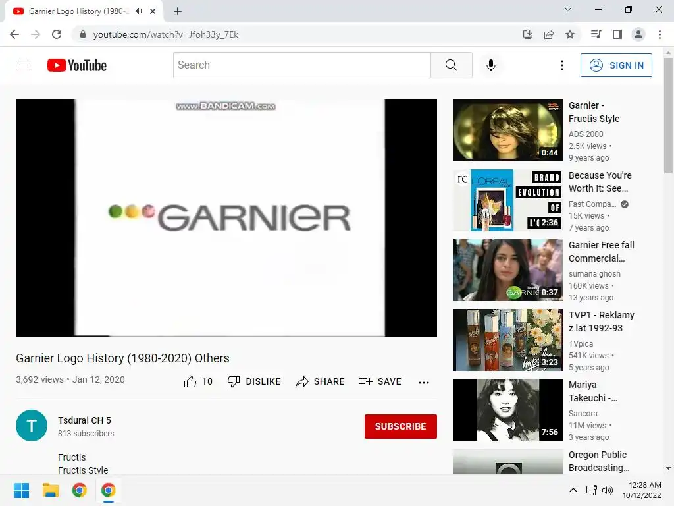
Task: Click the video title 'Garnier Logo History'
Action: tap(122, 358)
